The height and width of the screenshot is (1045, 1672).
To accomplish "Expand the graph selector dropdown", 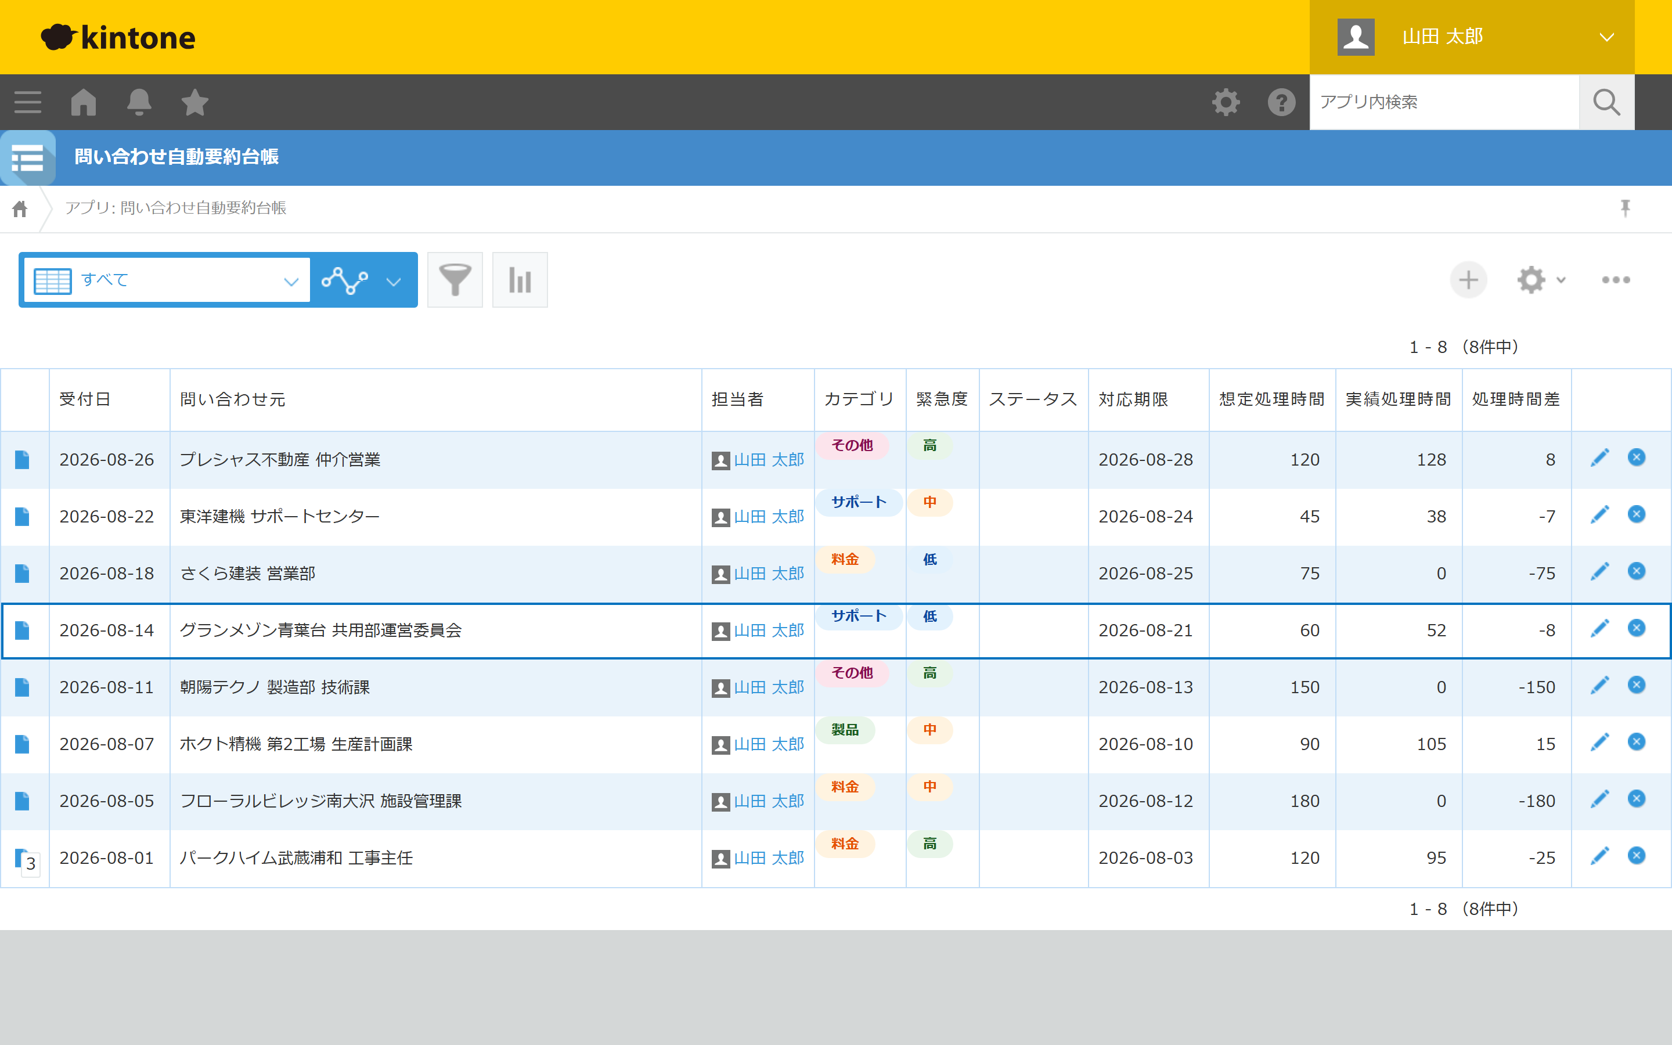I will 394,282.
